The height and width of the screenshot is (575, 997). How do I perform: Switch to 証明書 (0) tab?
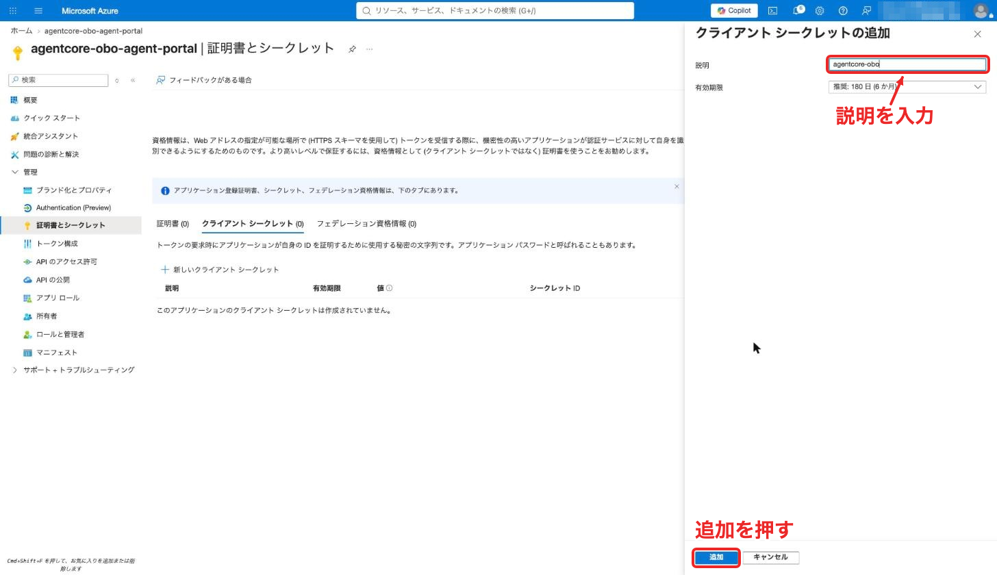[x=173, y=224]
